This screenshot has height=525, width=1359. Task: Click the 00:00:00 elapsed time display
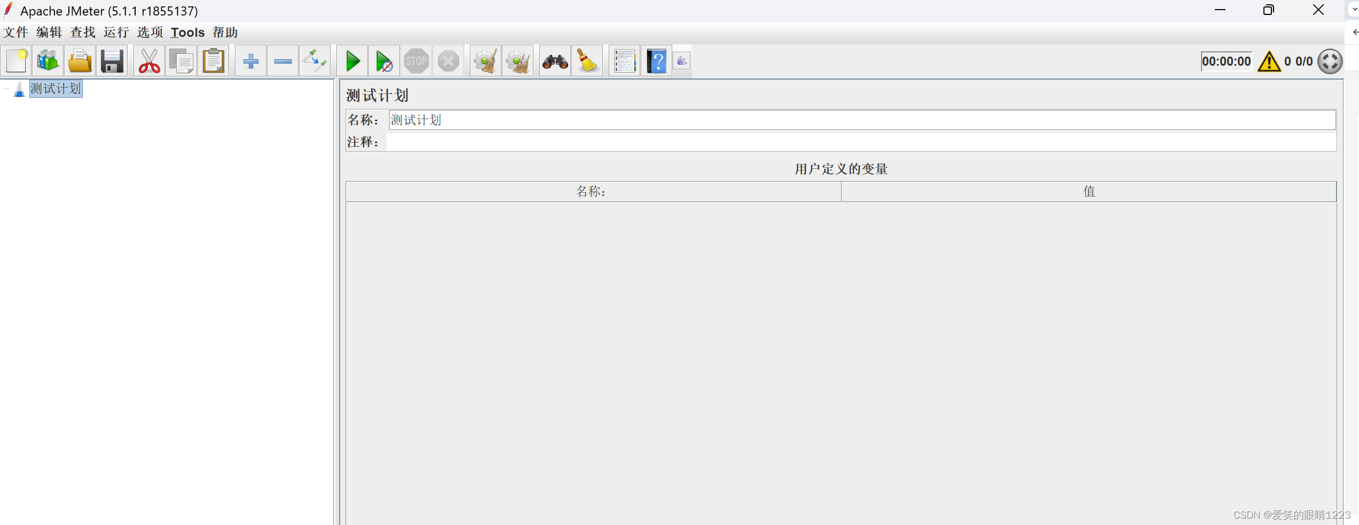click(1226, 61)
